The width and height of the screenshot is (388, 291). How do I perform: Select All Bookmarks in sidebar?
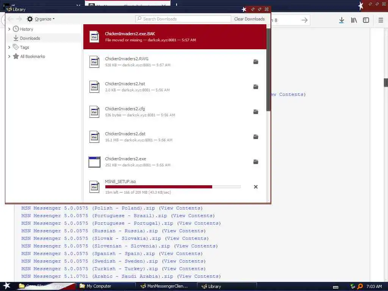tap(33, 56)
